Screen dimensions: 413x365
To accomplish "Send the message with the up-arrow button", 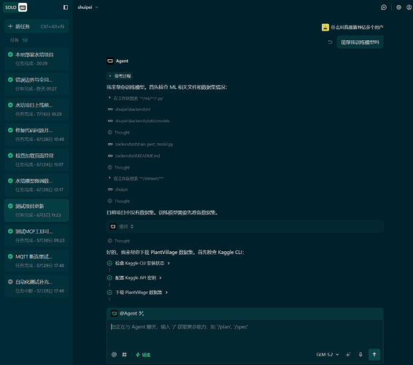I will [x=374, y=355].
